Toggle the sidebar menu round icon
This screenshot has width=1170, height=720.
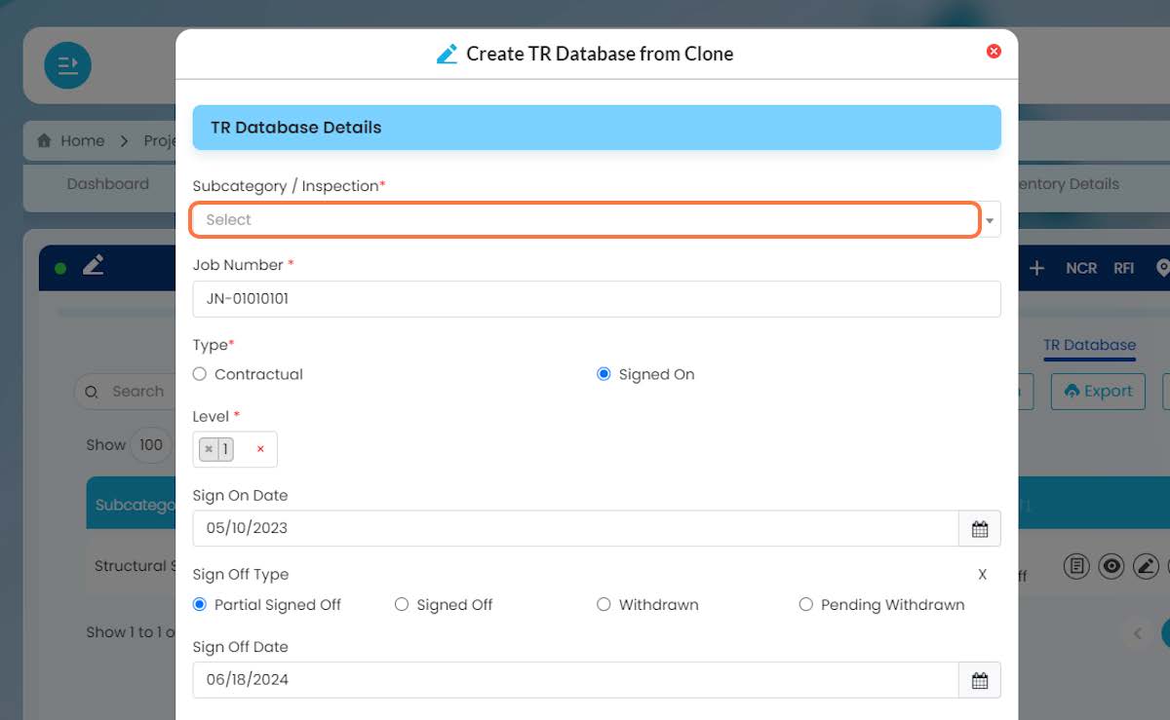[x=67, y=65]
